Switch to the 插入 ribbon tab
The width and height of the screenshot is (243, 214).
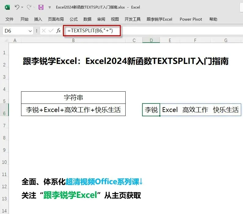(x=38, y=19)
